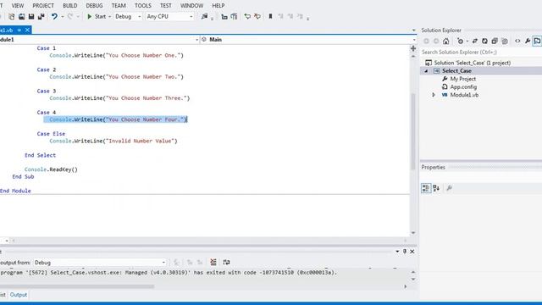Click Property Pages wrench in Properties panel
This screenshot has height=305, width=542.
click(x=449, y=188)
